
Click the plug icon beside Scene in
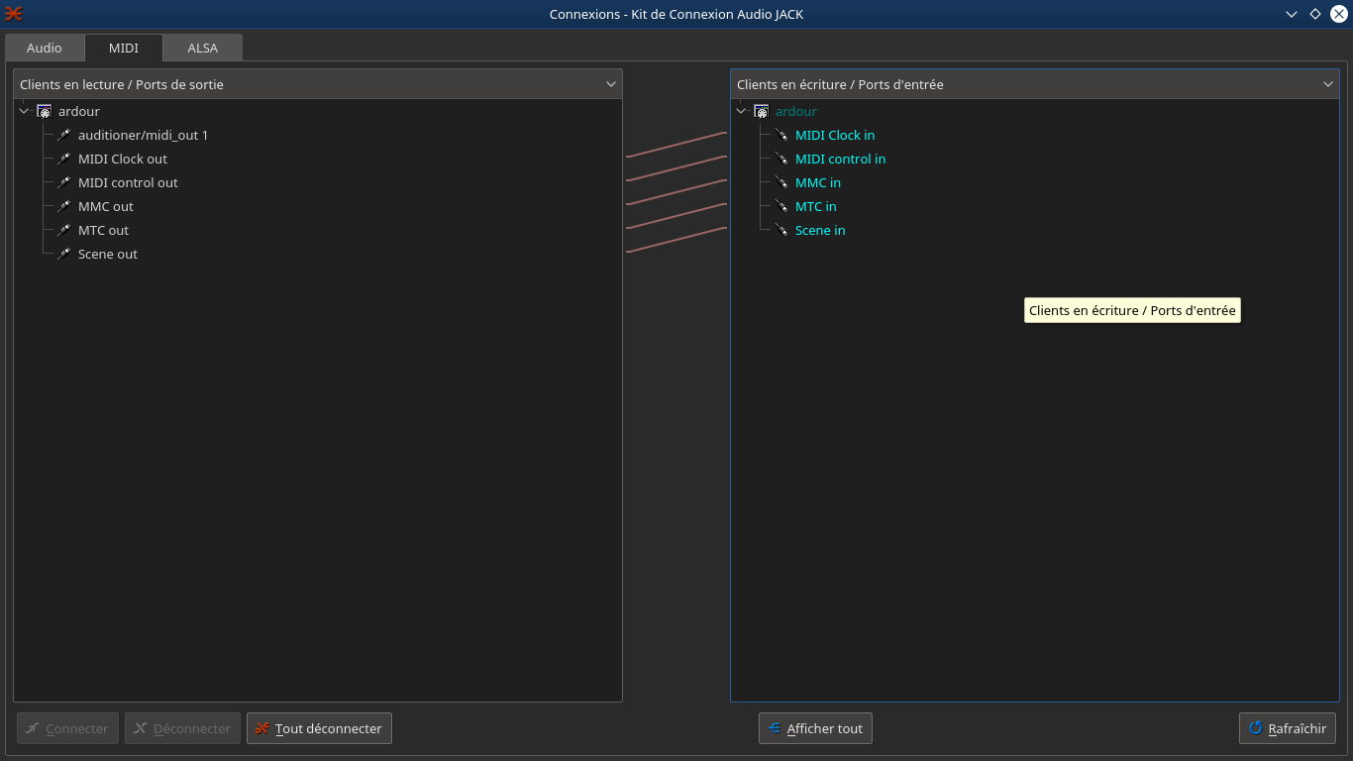click(781, 230)
